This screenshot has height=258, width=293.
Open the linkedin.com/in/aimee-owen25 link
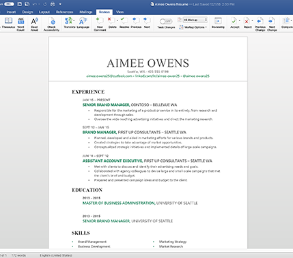(157, 76)
